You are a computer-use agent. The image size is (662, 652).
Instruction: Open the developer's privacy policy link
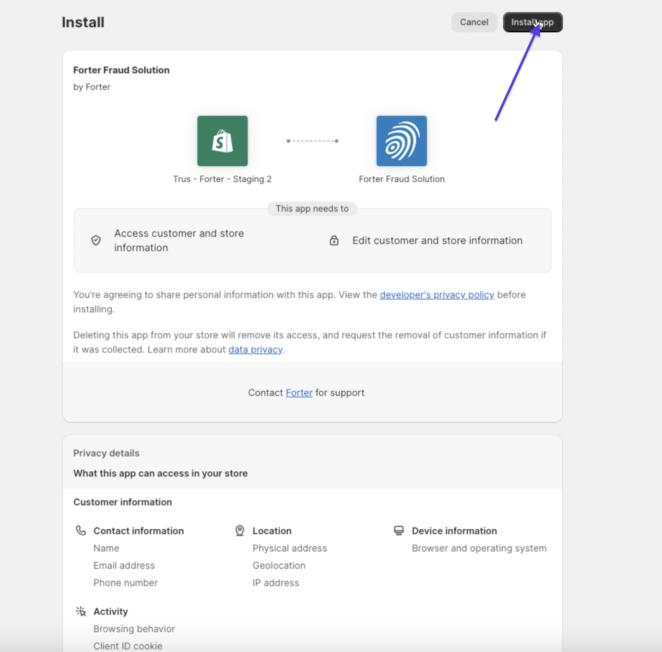[437, 295]
